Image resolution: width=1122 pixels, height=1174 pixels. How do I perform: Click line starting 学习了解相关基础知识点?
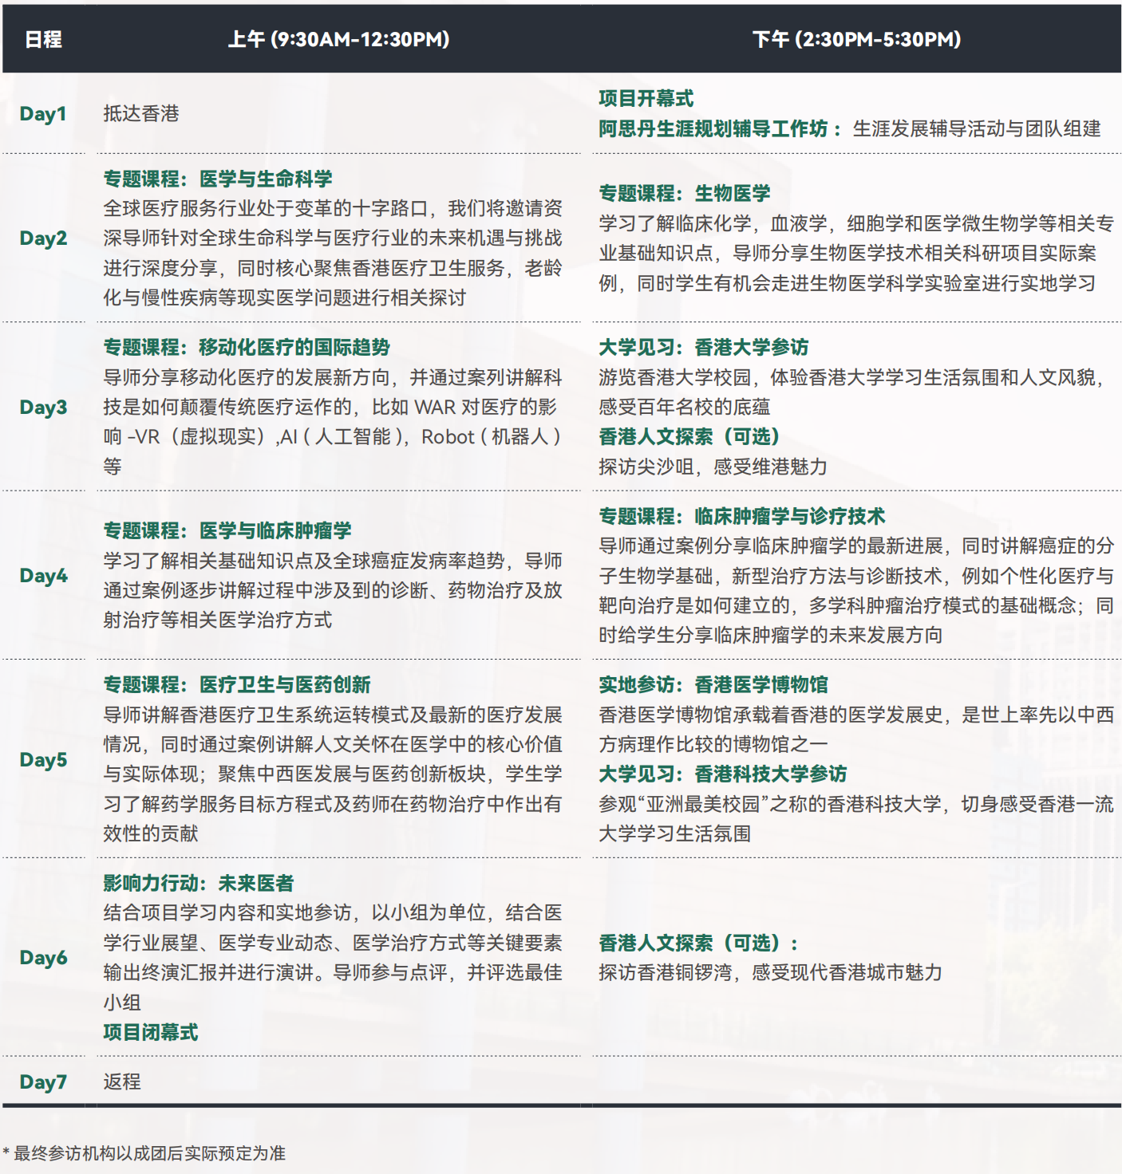tap(333, 561)
